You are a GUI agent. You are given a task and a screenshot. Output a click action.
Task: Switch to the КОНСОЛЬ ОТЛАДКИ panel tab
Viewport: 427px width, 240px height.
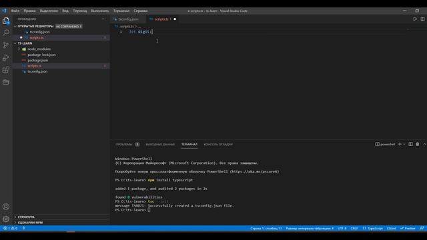pos(218,144)
